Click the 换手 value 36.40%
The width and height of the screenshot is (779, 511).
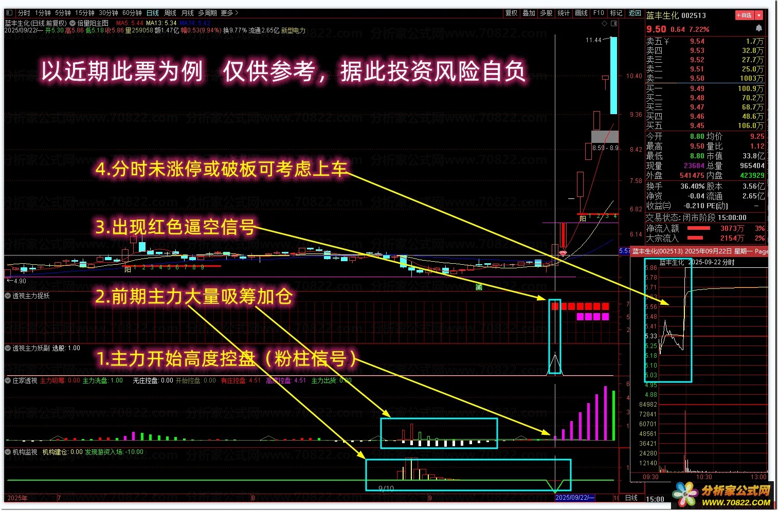[x=693, y=186]
